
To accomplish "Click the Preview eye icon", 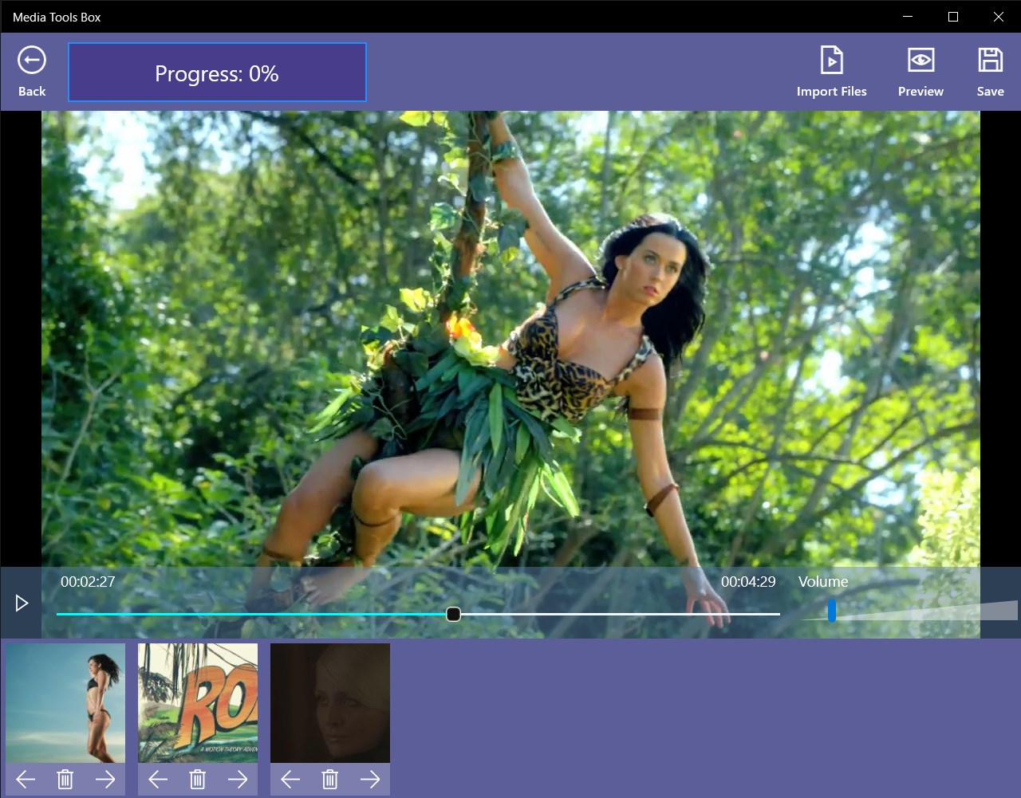I will (x=920, y=61).
